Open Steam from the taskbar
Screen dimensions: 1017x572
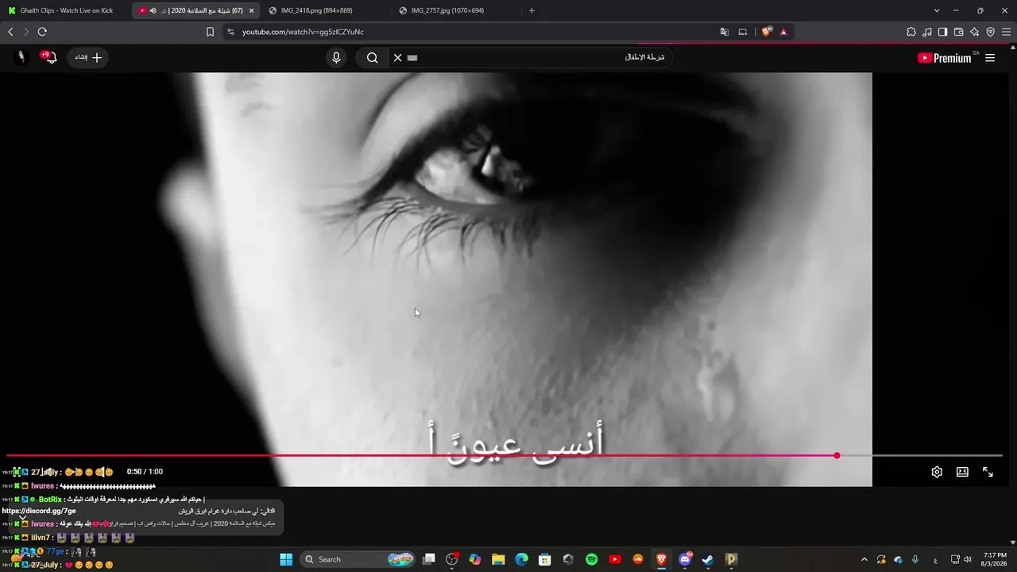click(x=707, y=559)
